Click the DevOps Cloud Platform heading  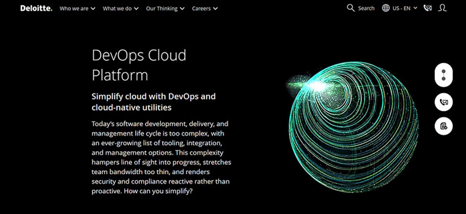tap(139, 65)
